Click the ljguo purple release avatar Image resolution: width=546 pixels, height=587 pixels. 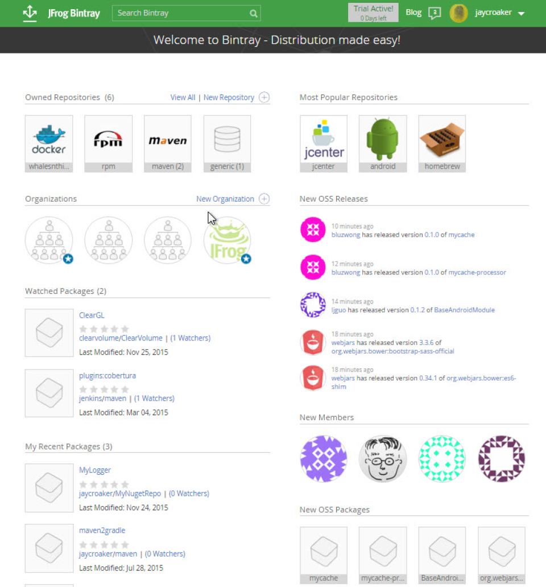313,305
